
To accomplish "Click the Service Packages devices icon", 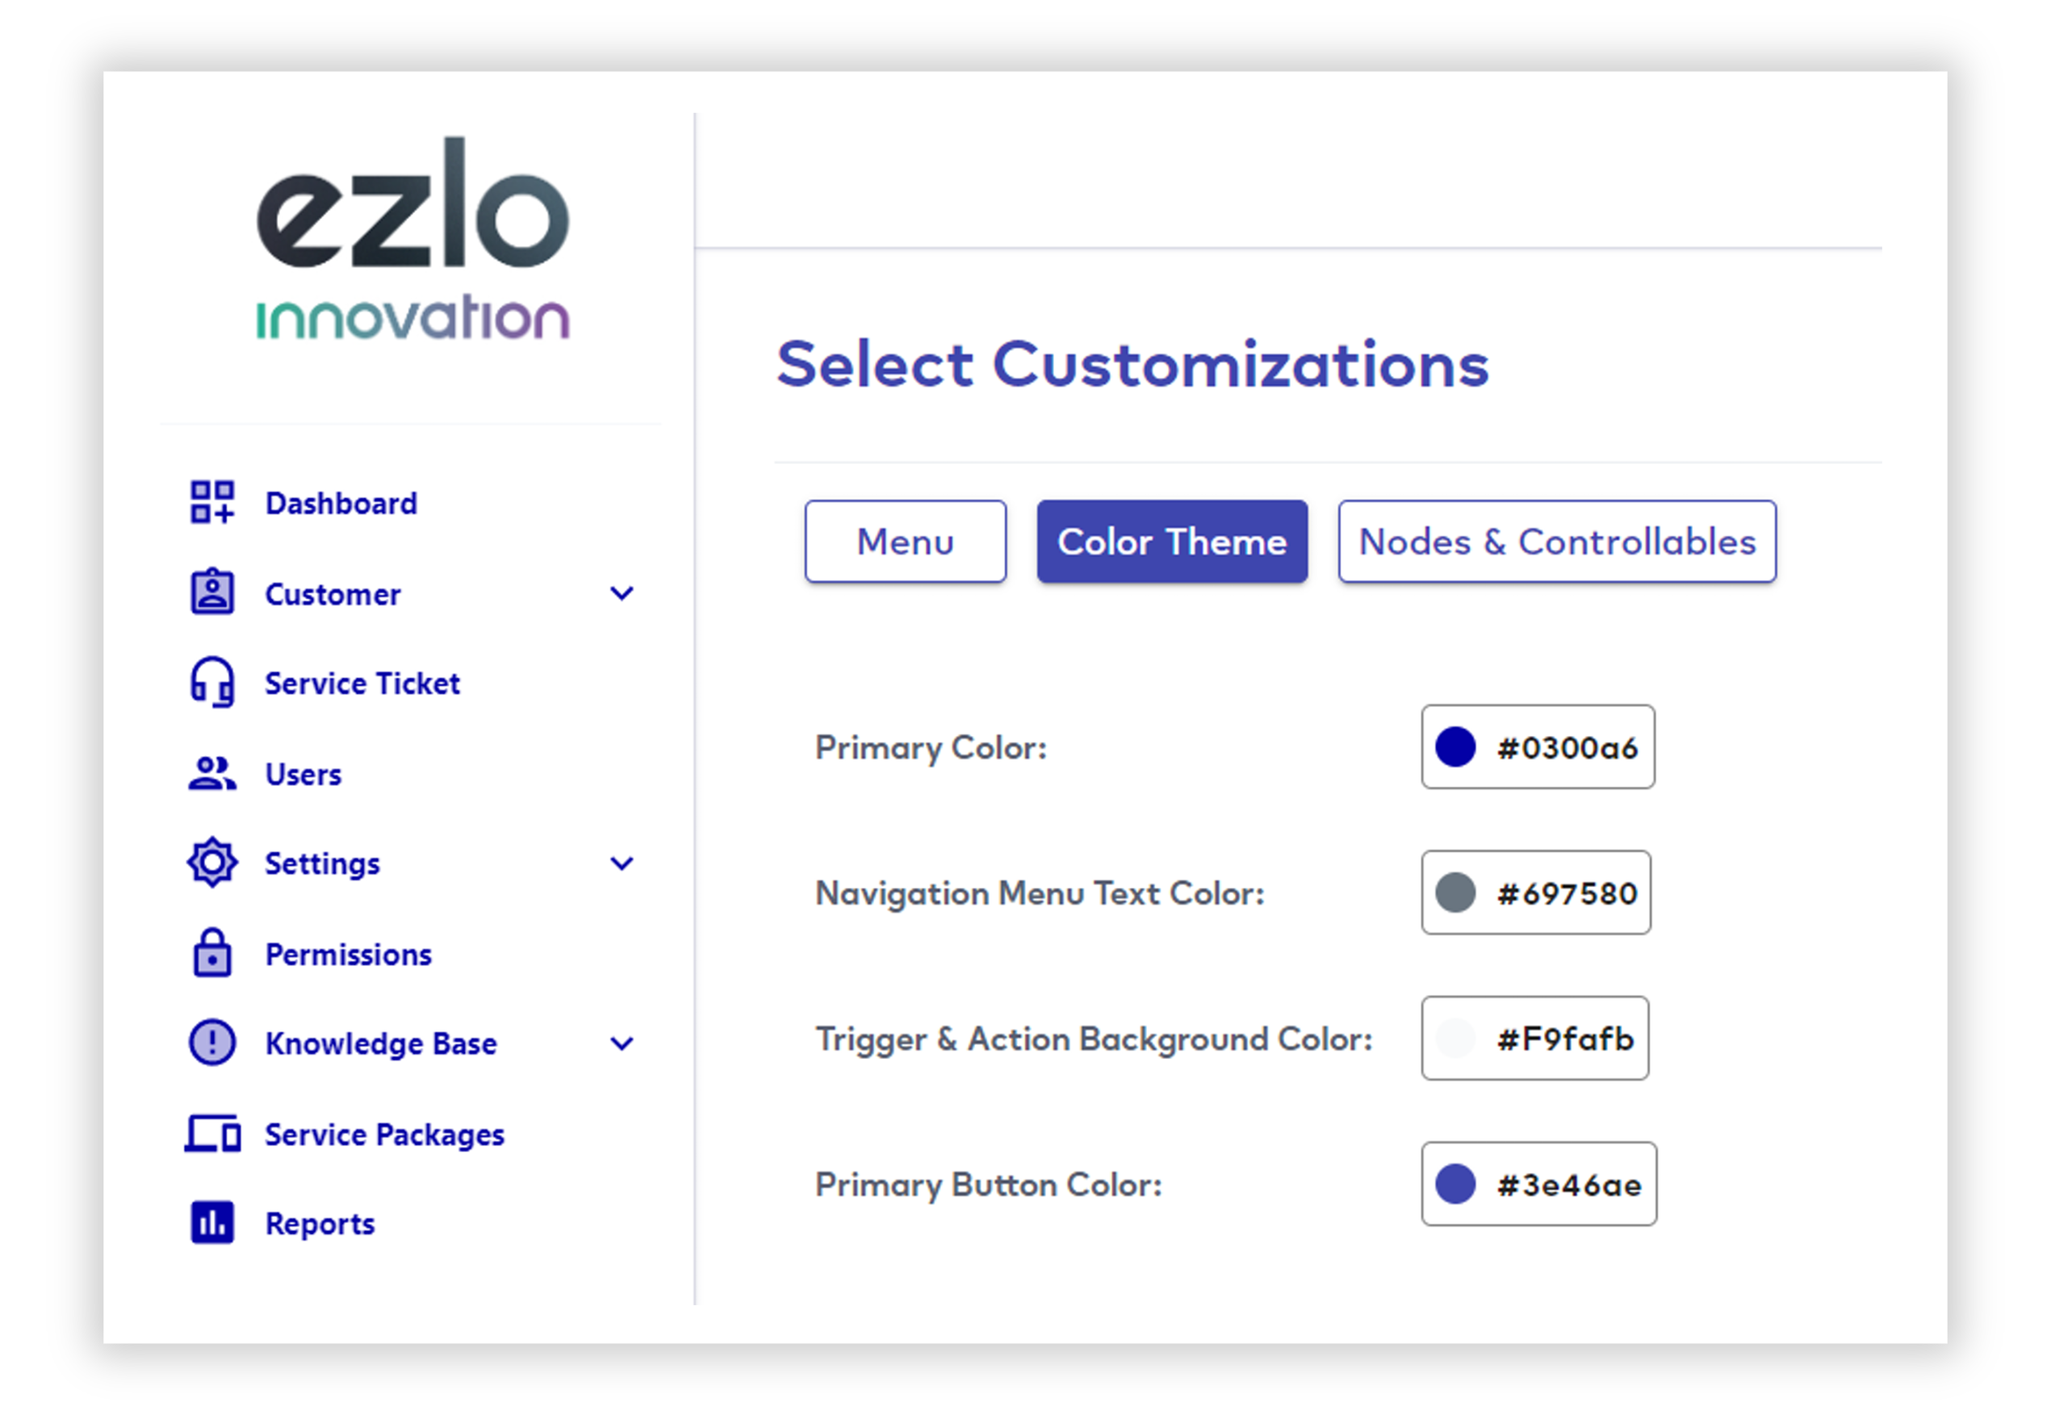I will [x=211, y=1134].
